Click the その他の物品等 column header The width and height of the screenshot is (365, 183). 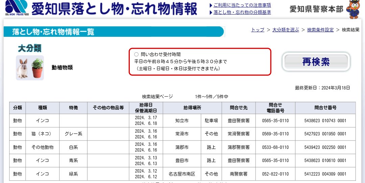point(108,108)
